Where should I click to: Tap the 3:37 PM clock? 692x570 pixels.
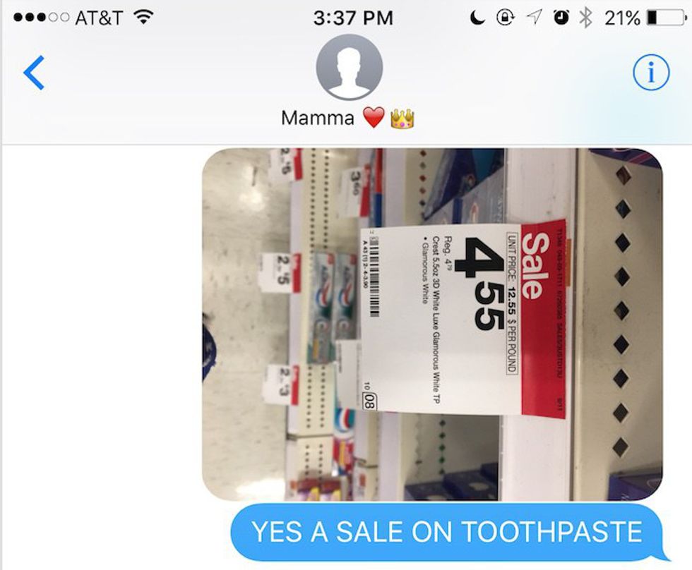(353, 18)
